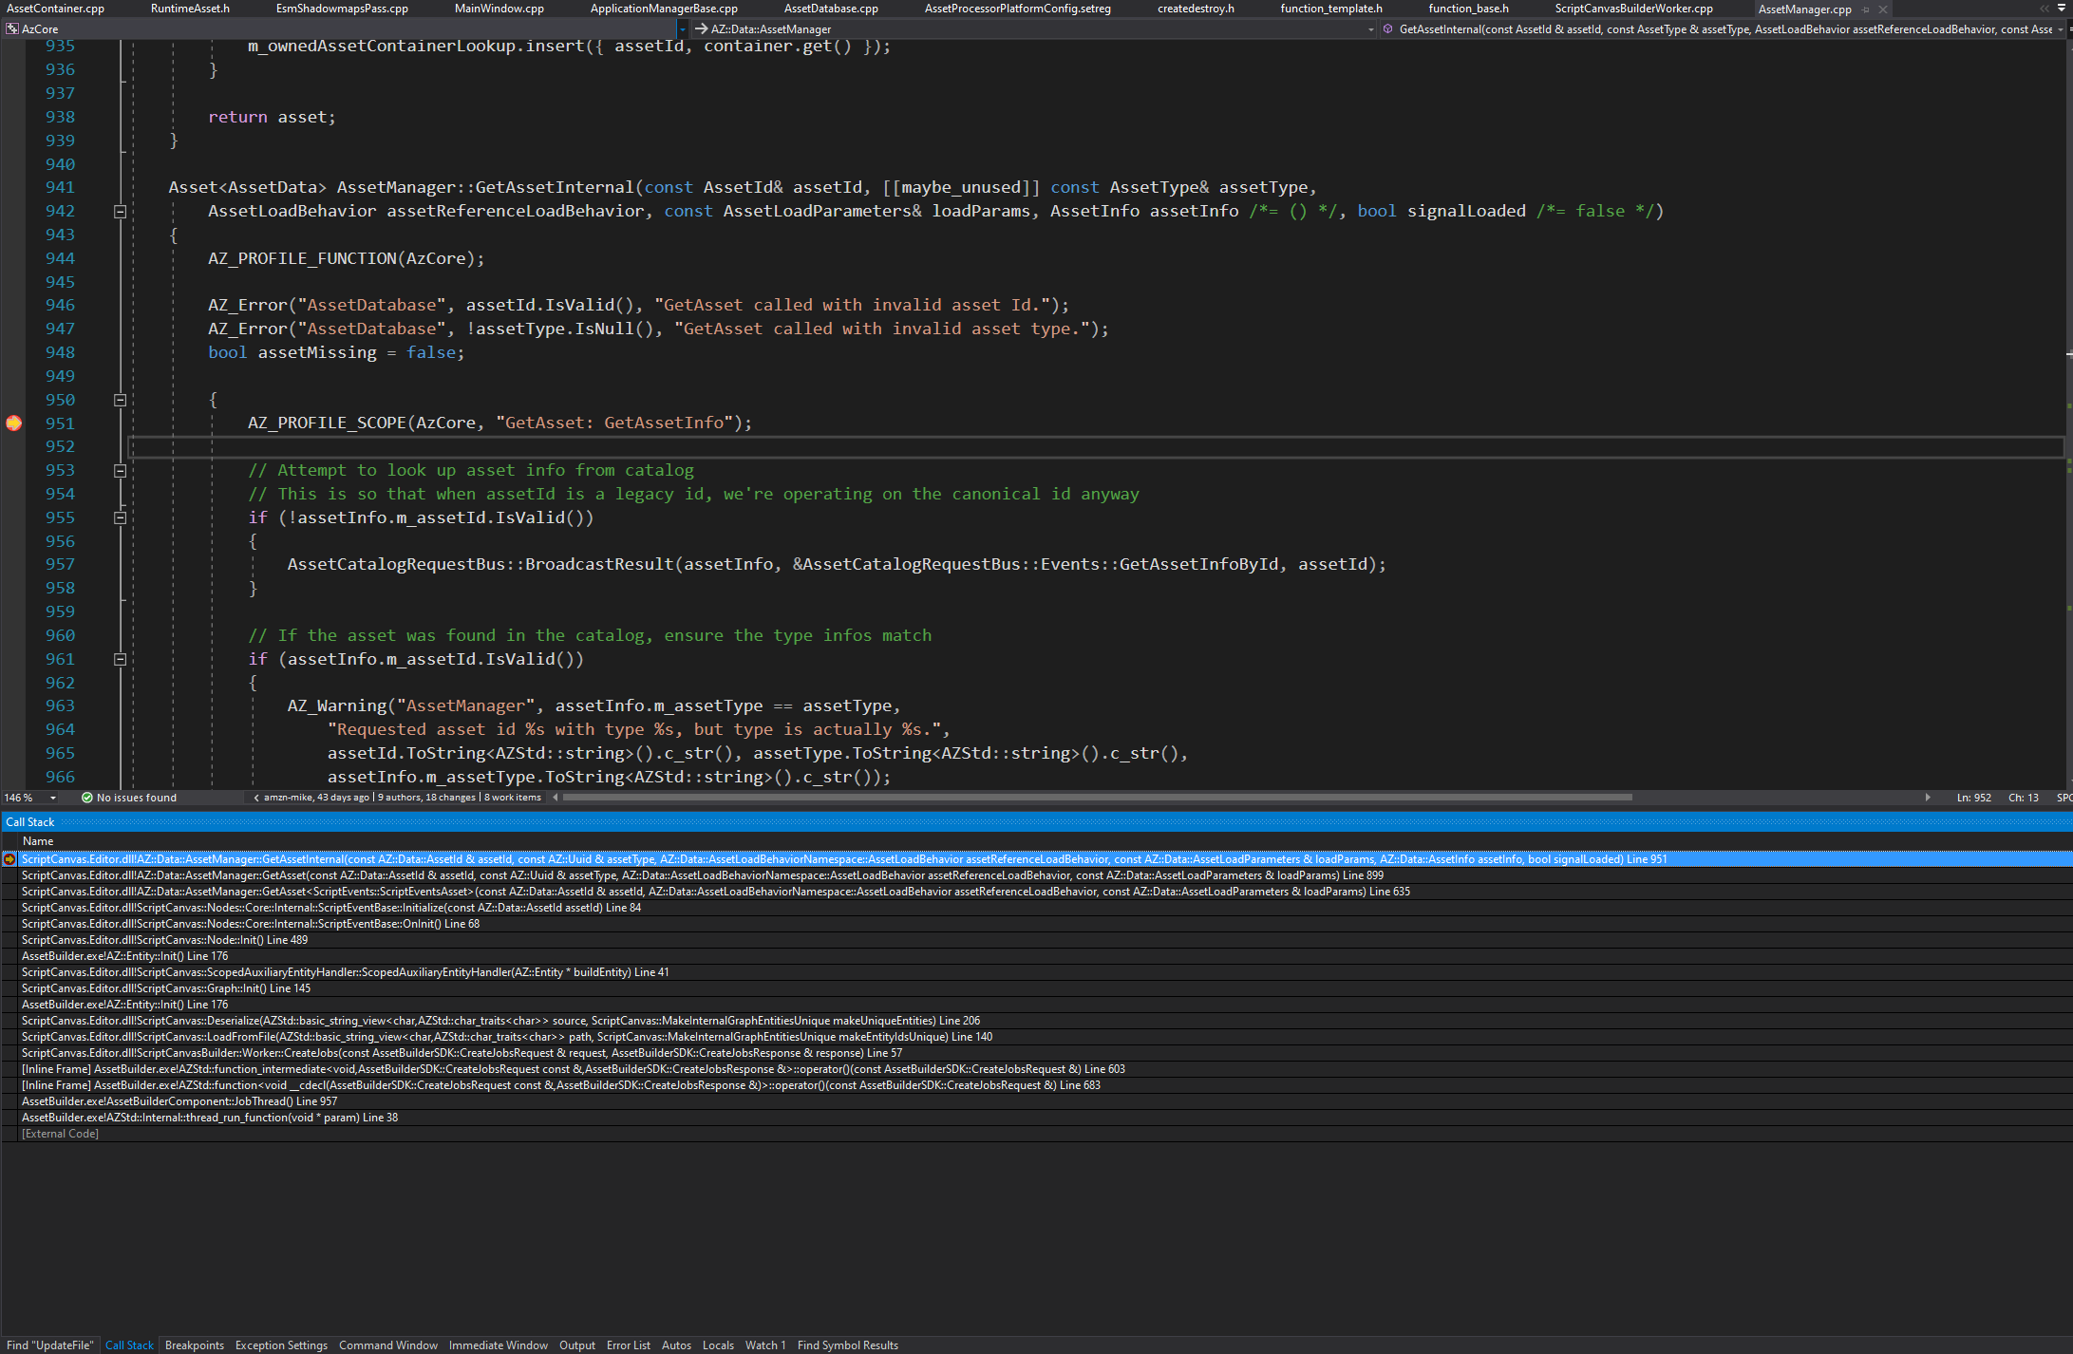The height and width of the screenshot is (1354, 2073).
Task: Open the Locals bottom tab
Action: tap(718, 1345)
